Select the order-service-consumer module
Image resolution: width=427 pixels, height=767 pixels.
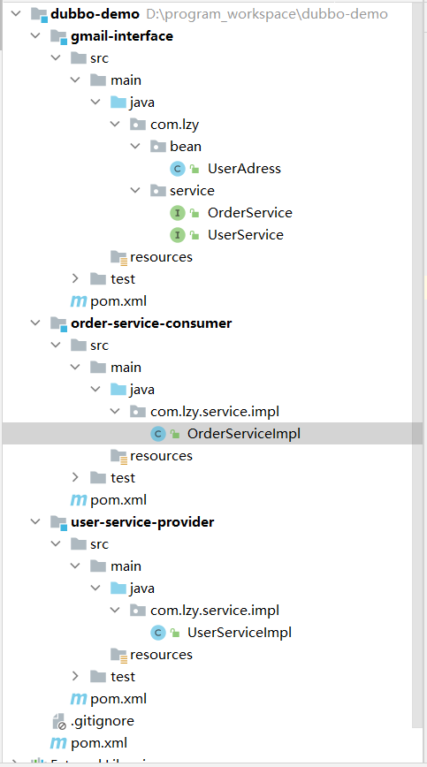click(x=151, y=323)
